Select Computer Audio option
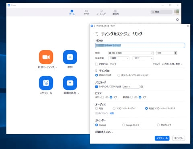This screenshot has height=149, width=193. point(114,108)
